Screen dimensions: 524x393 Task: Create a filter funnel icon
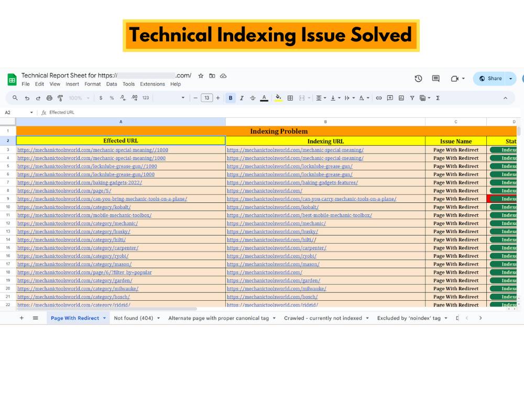click(x=412, y=98)
